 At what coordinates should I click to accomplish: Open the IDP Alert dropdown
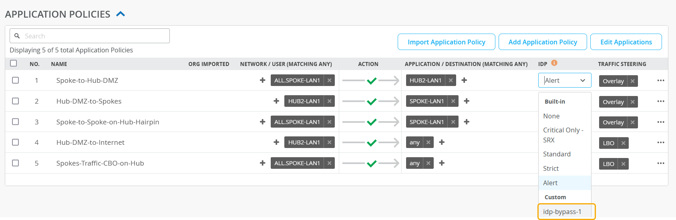coord(565,80)
